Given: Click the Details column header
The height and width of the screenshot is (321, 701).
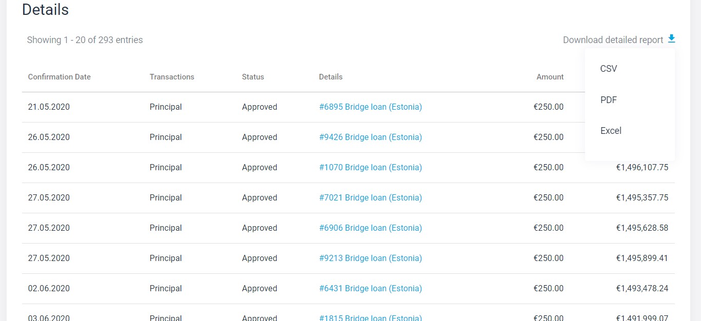Looking at the screenshot, I should point(330,77).
